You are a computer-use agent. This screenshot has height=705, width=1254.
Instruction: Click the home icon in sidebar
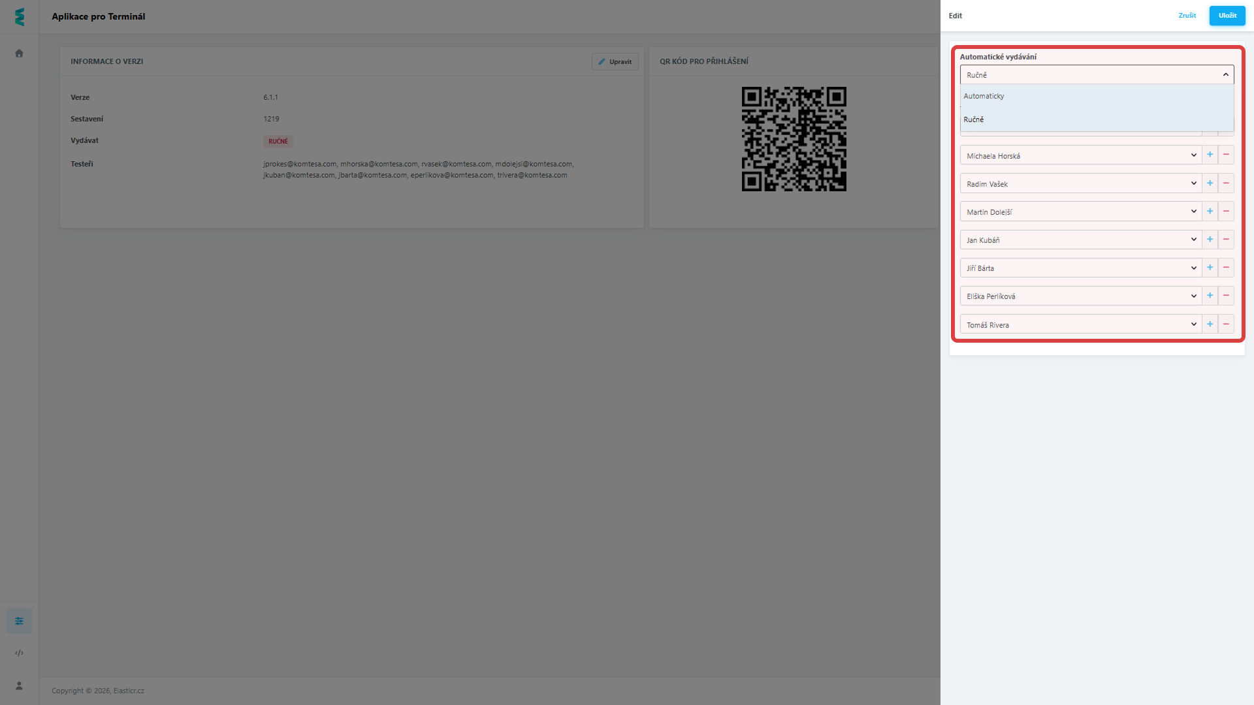[19, 54]
